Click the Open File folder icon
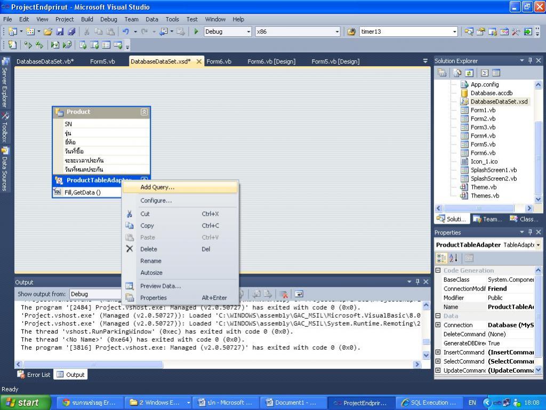Viewport: 546px width, 410px height. pos(48,31)
